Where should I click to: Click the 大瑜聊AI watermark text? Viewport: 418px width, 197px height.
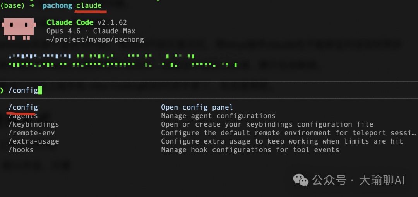click(382, 180)
